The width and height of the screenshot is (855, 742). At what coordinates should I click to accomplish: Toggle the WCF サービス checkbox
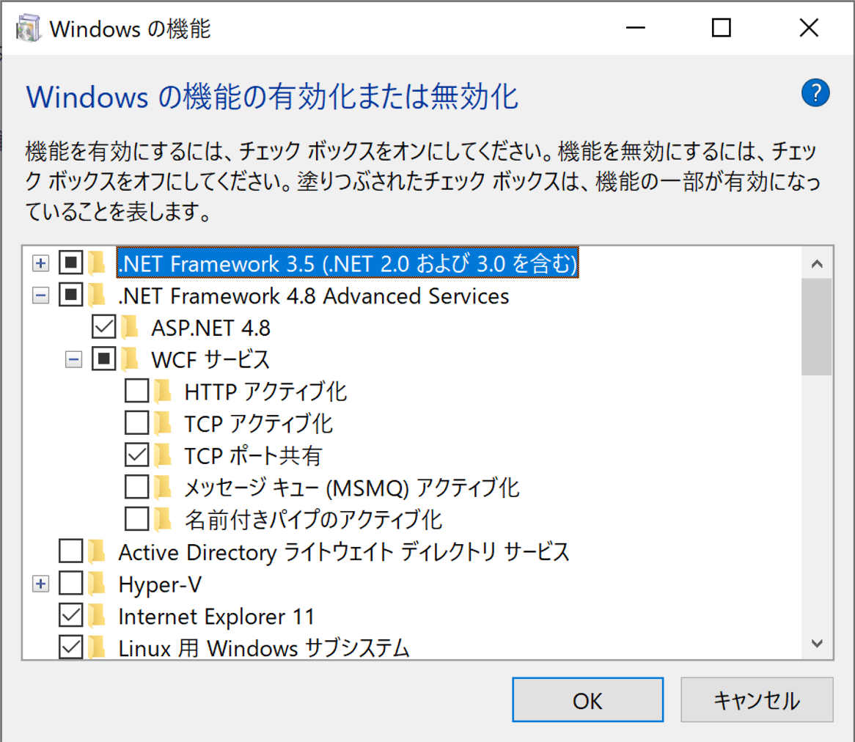click(x=103, y=359)
